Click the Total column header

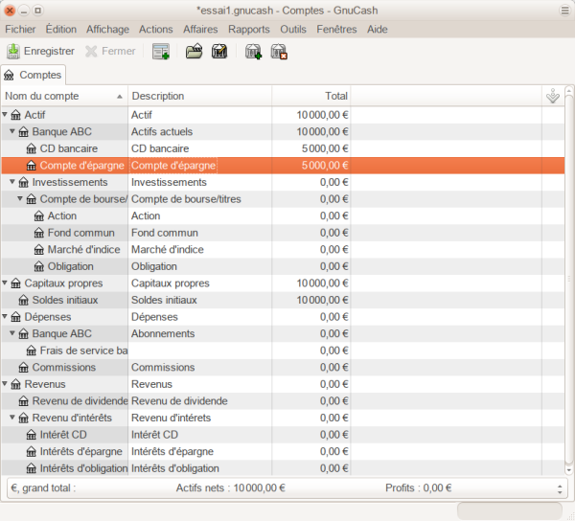(311, 96)
